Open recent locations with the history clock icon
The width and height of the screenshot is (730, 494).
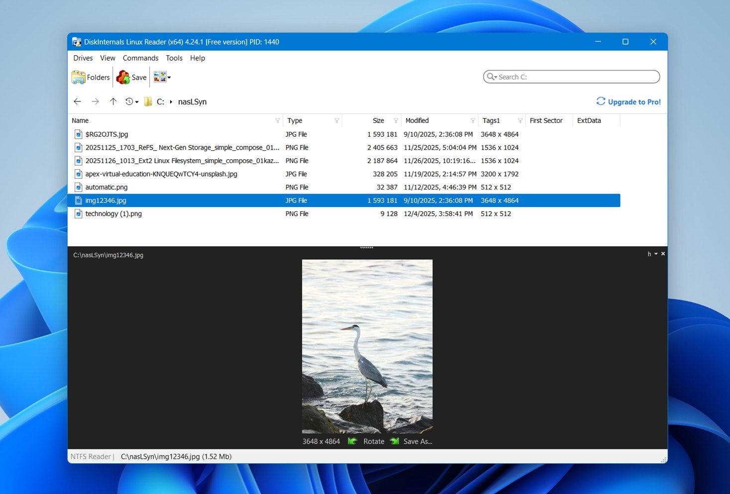[128, 101]
